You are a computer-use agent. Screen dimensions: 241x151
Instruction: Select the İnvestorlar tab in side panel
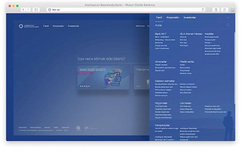pos(190,17)
